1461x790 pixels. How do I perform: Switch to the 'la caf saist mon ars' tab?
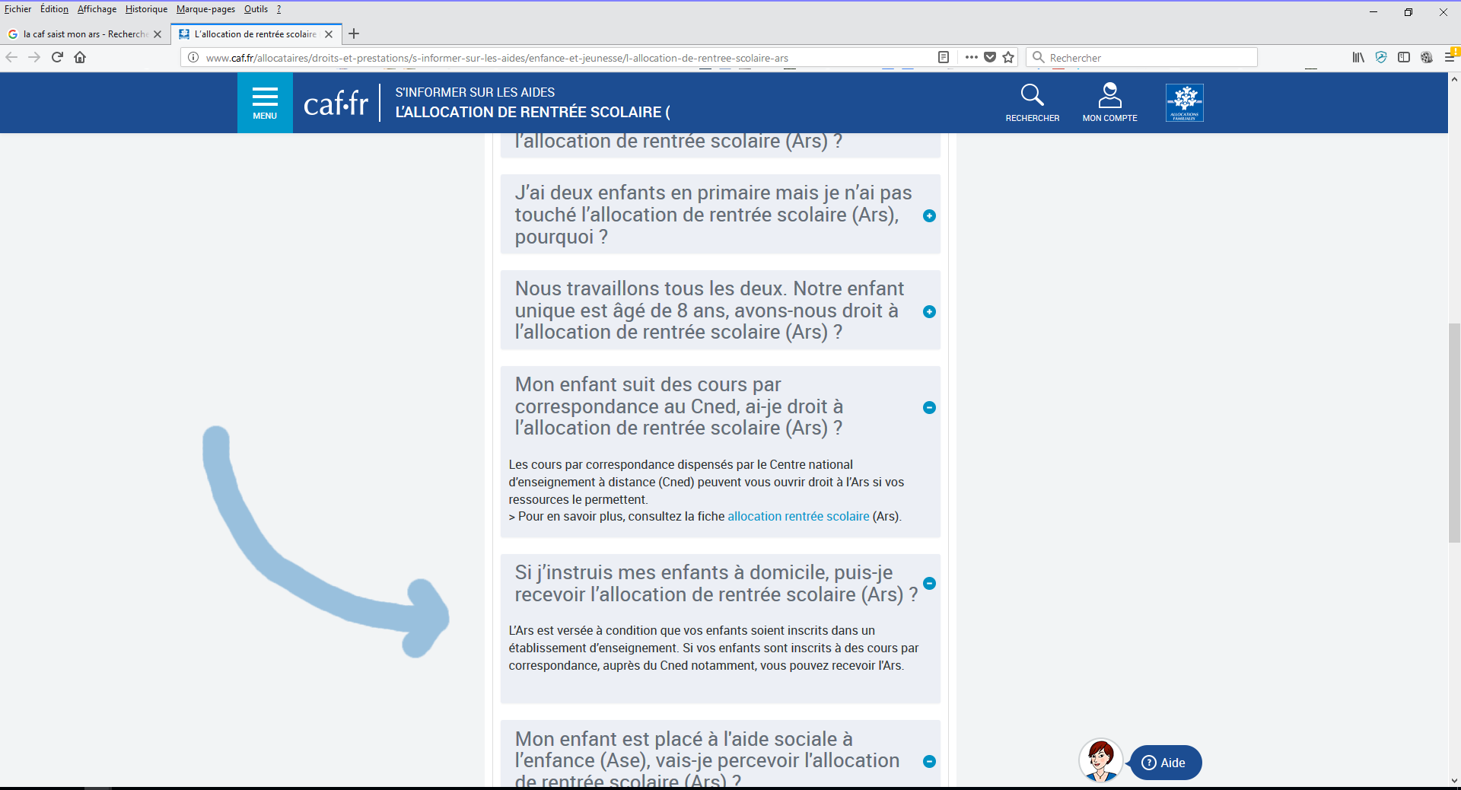coord(84,34)
